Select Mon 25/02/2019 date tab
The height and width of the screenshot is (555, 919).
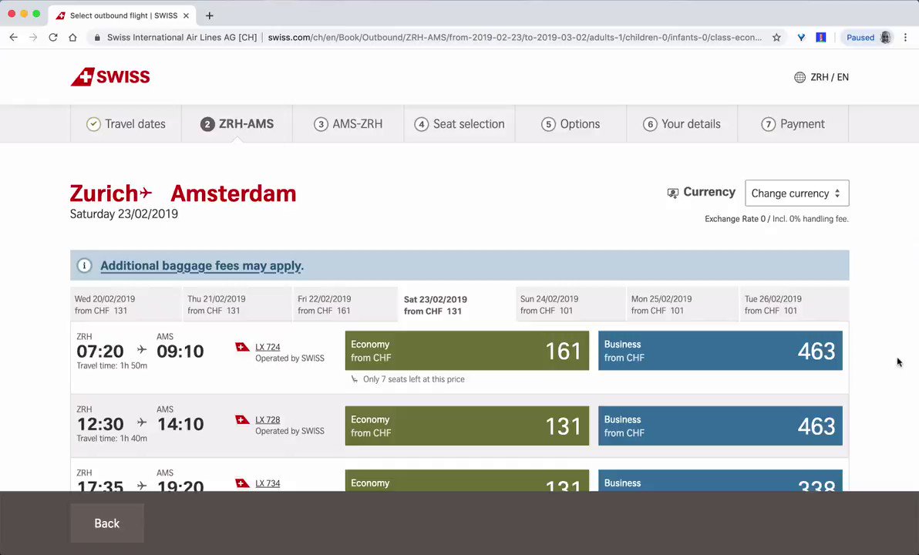pos(682,304)
